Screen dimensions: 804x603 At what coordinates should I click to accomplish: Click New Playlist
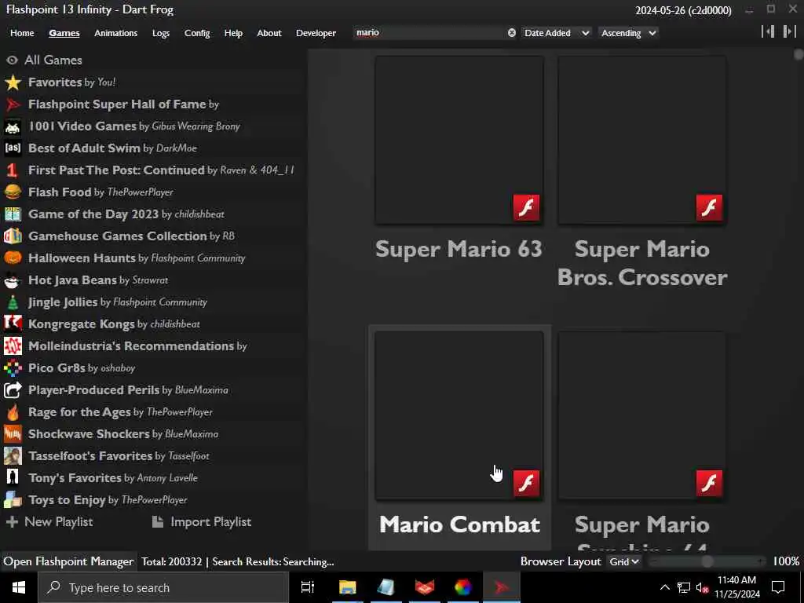pos(49,522)
